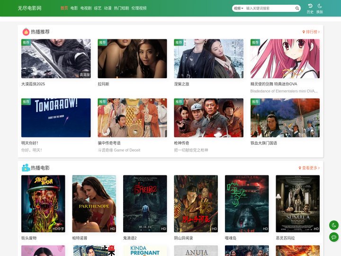Viewport: 341px width, 256px height.
Task: Click the 热播电影 camera icon
Action: pyautogui.click(x=26, y=168)
